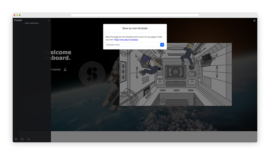The width and height of the screenshot is (270, 155).
Task: Click the Get started link
Action: click(x=54, y=69)
